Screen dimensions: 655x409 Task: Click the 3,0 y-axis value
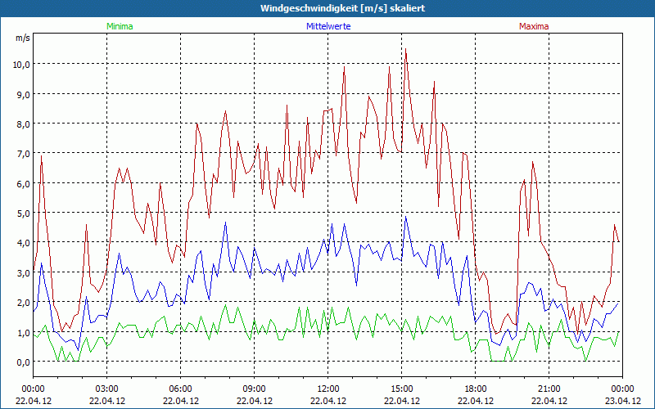[x=24, y=273]
